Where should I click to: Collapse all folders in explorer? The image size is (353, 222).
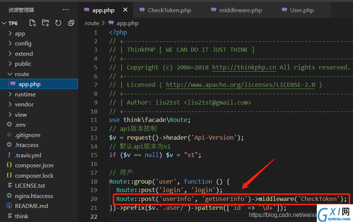pyautogui.click(x=71, y=23)
